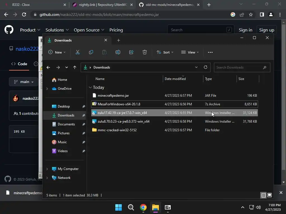
Task: Go up one folder level
Action: point(75,67)
